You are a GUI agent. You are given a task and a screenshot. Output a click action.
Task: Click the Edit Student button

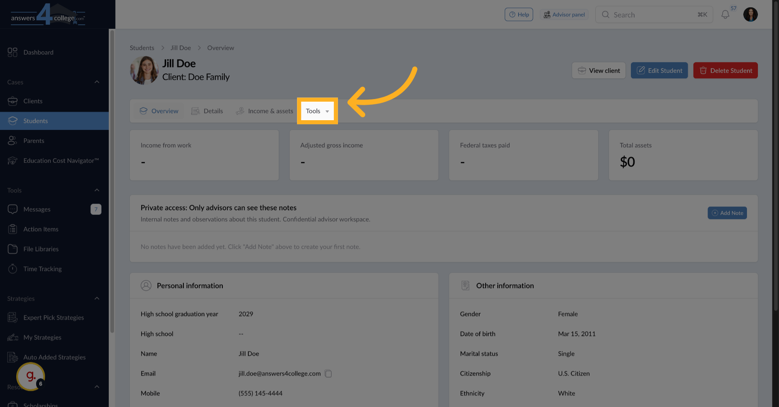[659, 70]
